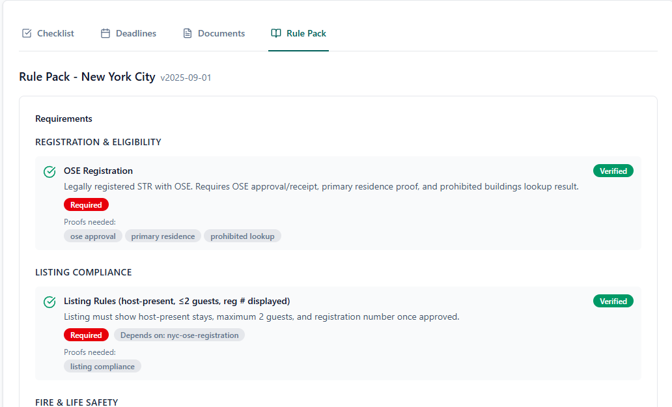The height and width of the screenshot is (407, 672).
Task: Click Required badge under OSE Registration
Action: [86, 205]
